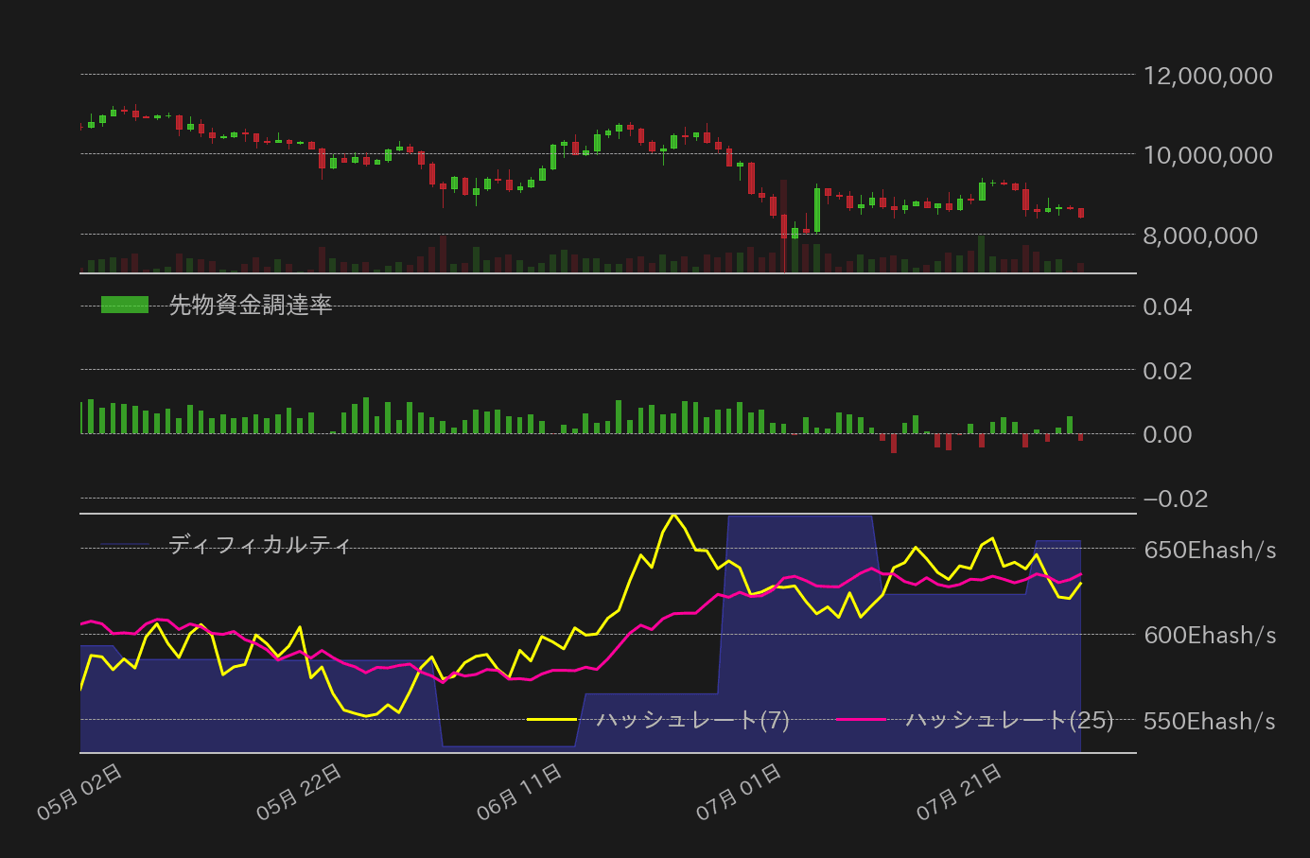
Task: Toggle the 先物資金調達率 legend label
Action: (251, 305)
